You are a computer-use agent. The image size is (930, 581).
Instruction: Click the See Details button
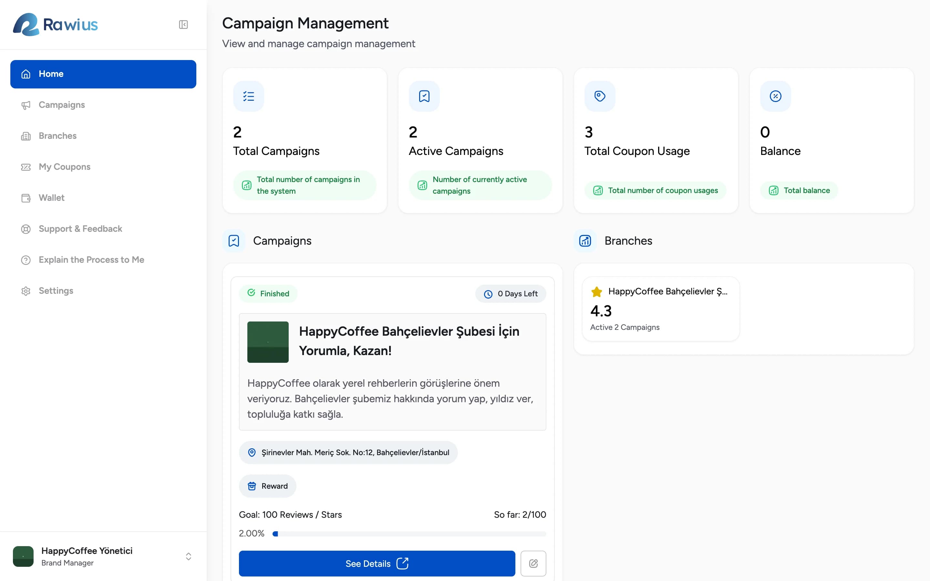377,563
